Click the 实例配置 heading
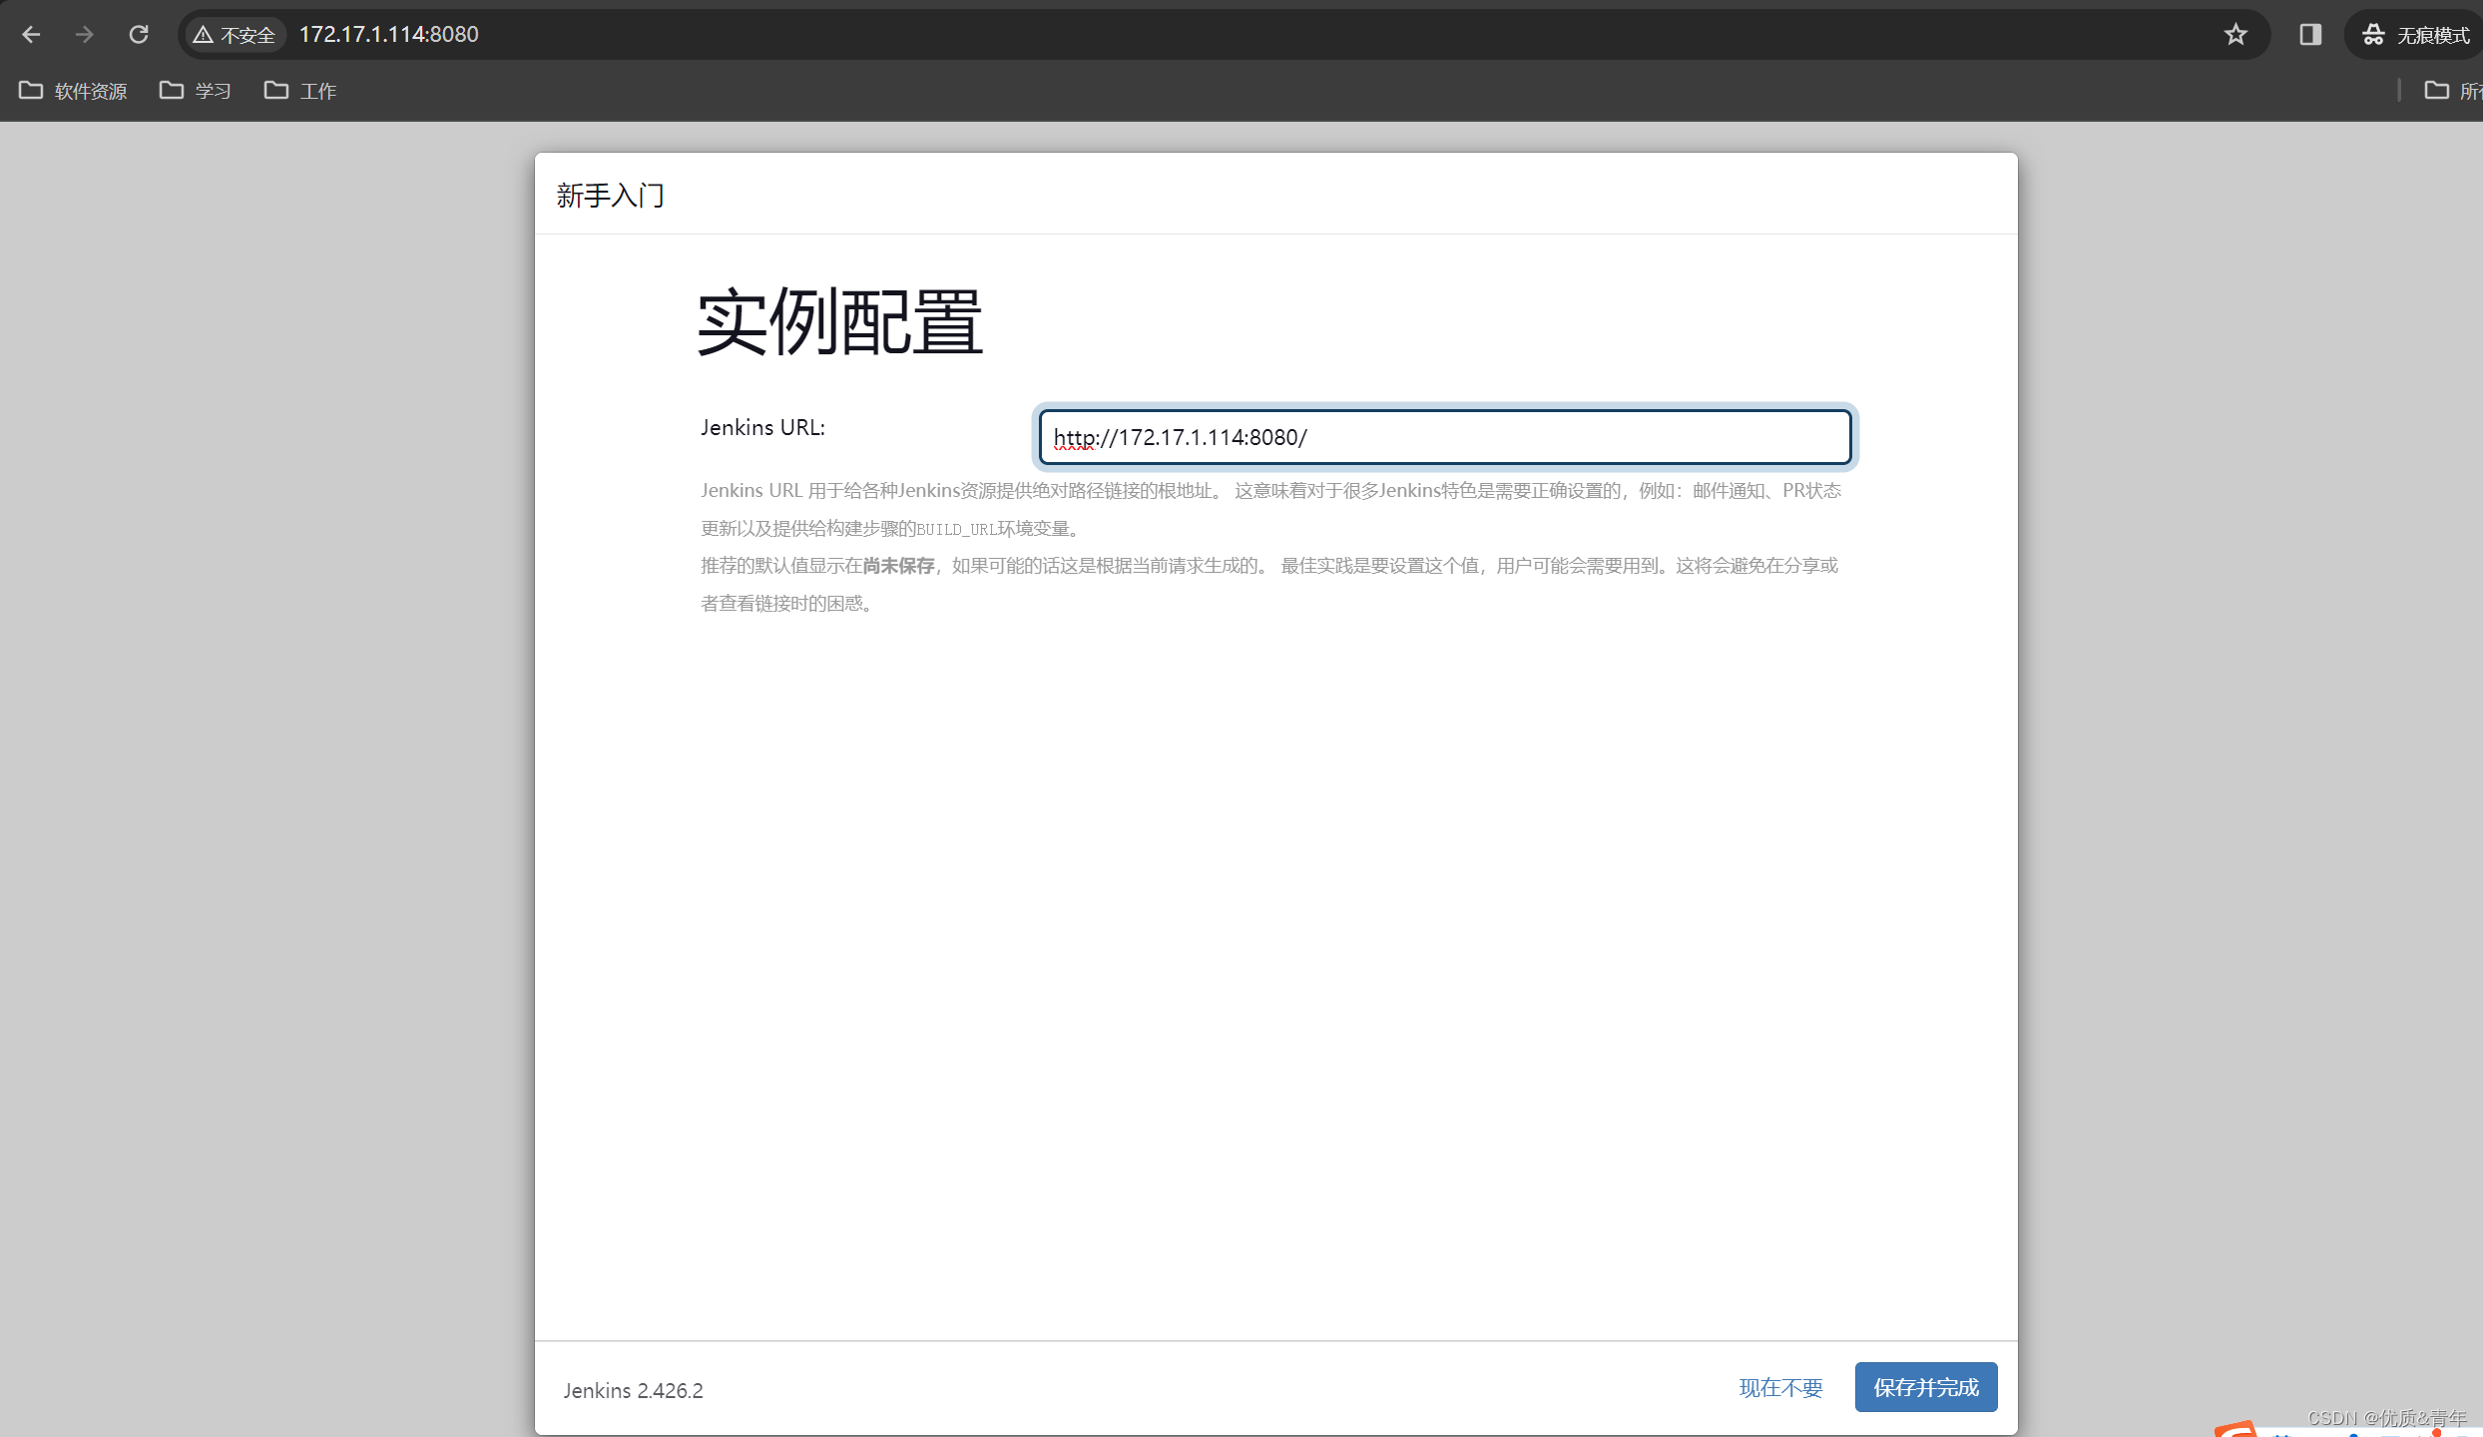This screenshot has height=1437, width=2483. [839, 321]
